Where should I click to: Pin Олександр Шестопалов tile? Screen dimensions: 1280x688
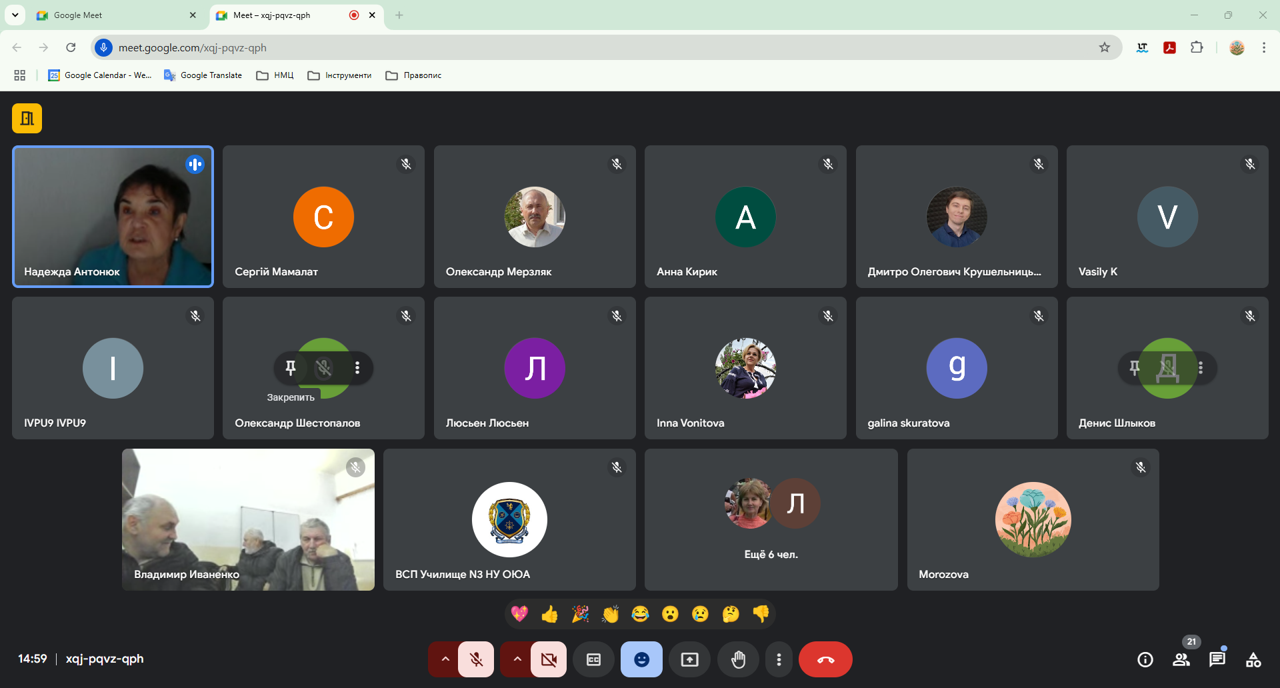pos(291,368)
